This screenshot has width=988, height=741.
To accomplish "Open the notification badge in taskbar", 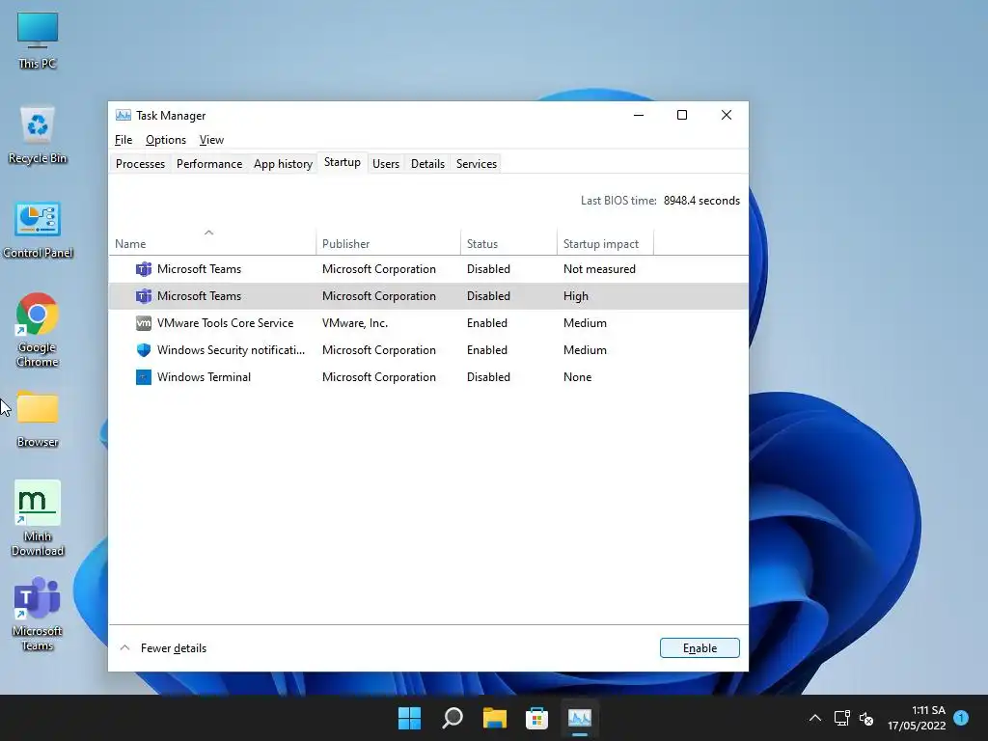I will [x=961, y=718].
